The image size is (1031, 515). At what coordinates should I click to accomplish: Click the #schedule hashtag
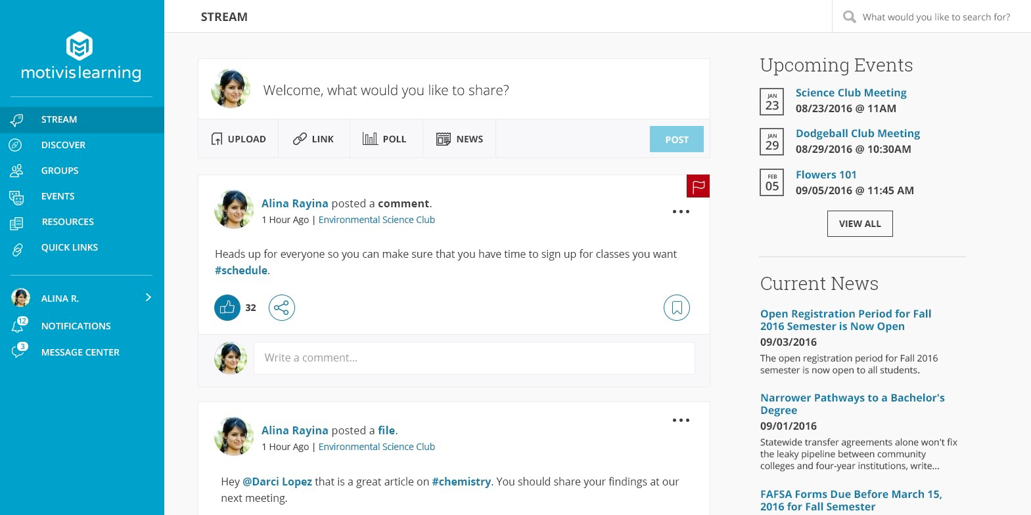(241, 270)
